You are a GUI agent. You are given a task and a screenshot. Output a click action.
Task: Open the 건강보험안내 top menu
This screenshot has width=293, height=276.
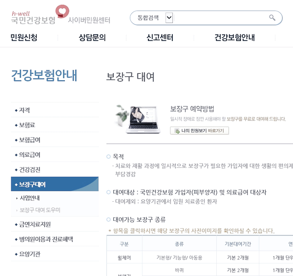click(234, 38)
